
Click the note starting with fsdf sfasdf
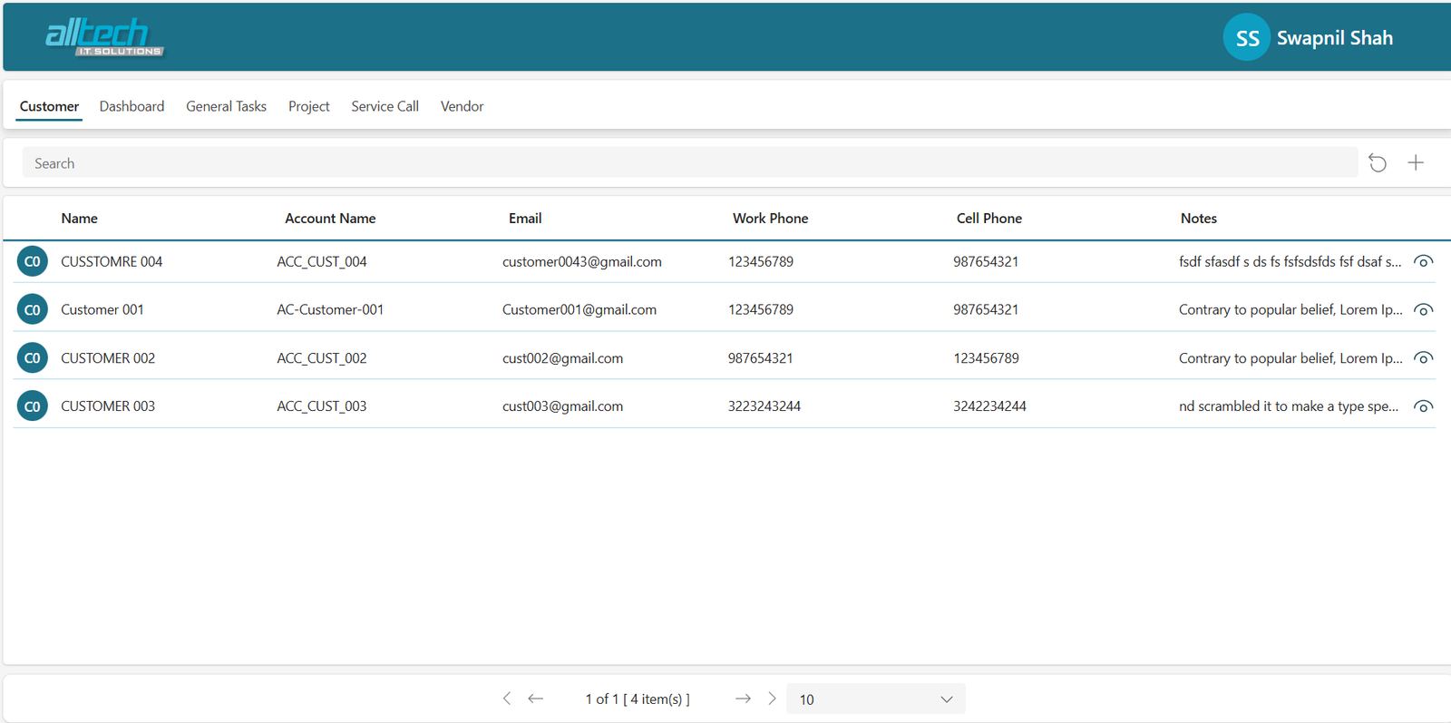pyautogui.click(x=1290, y=261)
